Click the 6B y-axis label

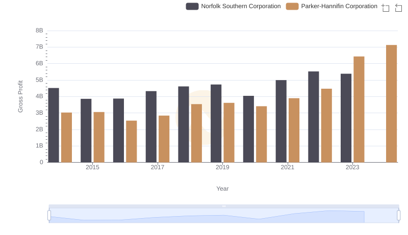tap(39, 63)
